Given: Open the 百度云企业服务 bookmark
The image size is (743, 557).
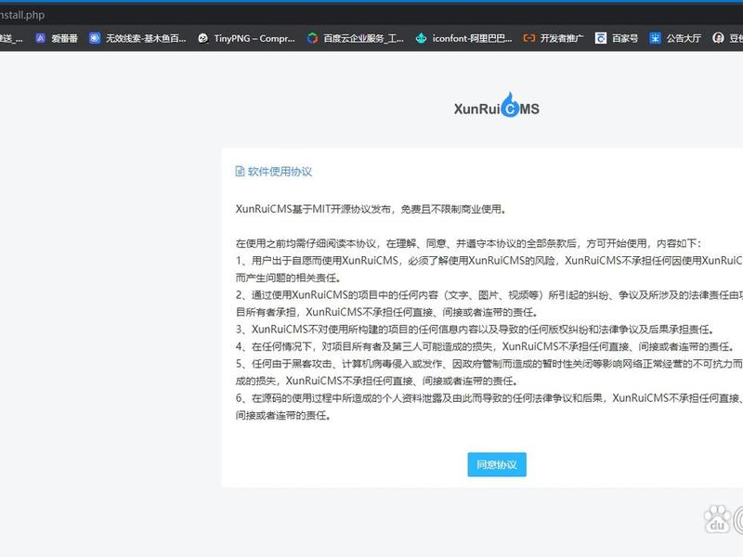Looking at the screenshot, I should (x=356, y=38).
